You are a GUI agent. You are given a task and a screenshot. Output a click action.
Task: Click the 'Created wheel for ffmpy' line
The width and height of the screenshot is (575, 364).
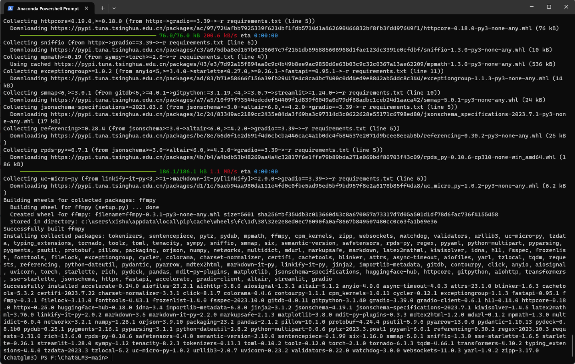point(254,215)
